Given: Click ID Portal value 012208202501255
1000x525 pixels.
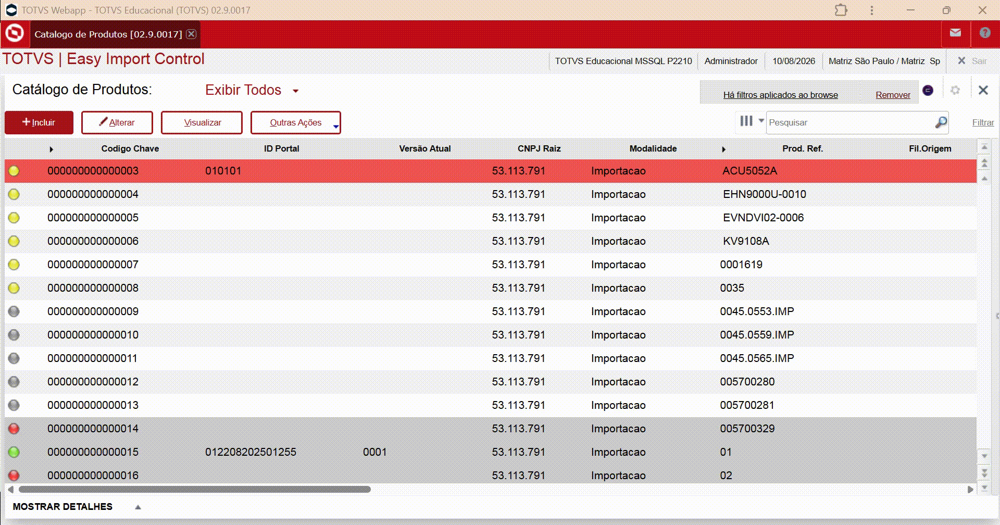Looking at the screenshot, I should point(251,452).
